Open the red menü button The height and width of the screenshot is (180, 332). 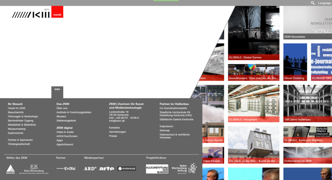point(57,12)
